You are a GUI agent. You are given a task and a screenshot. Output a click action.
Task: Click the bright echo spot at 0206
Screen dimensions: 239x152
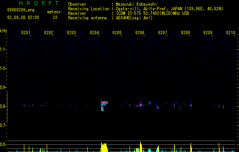(x=141, y=105)
